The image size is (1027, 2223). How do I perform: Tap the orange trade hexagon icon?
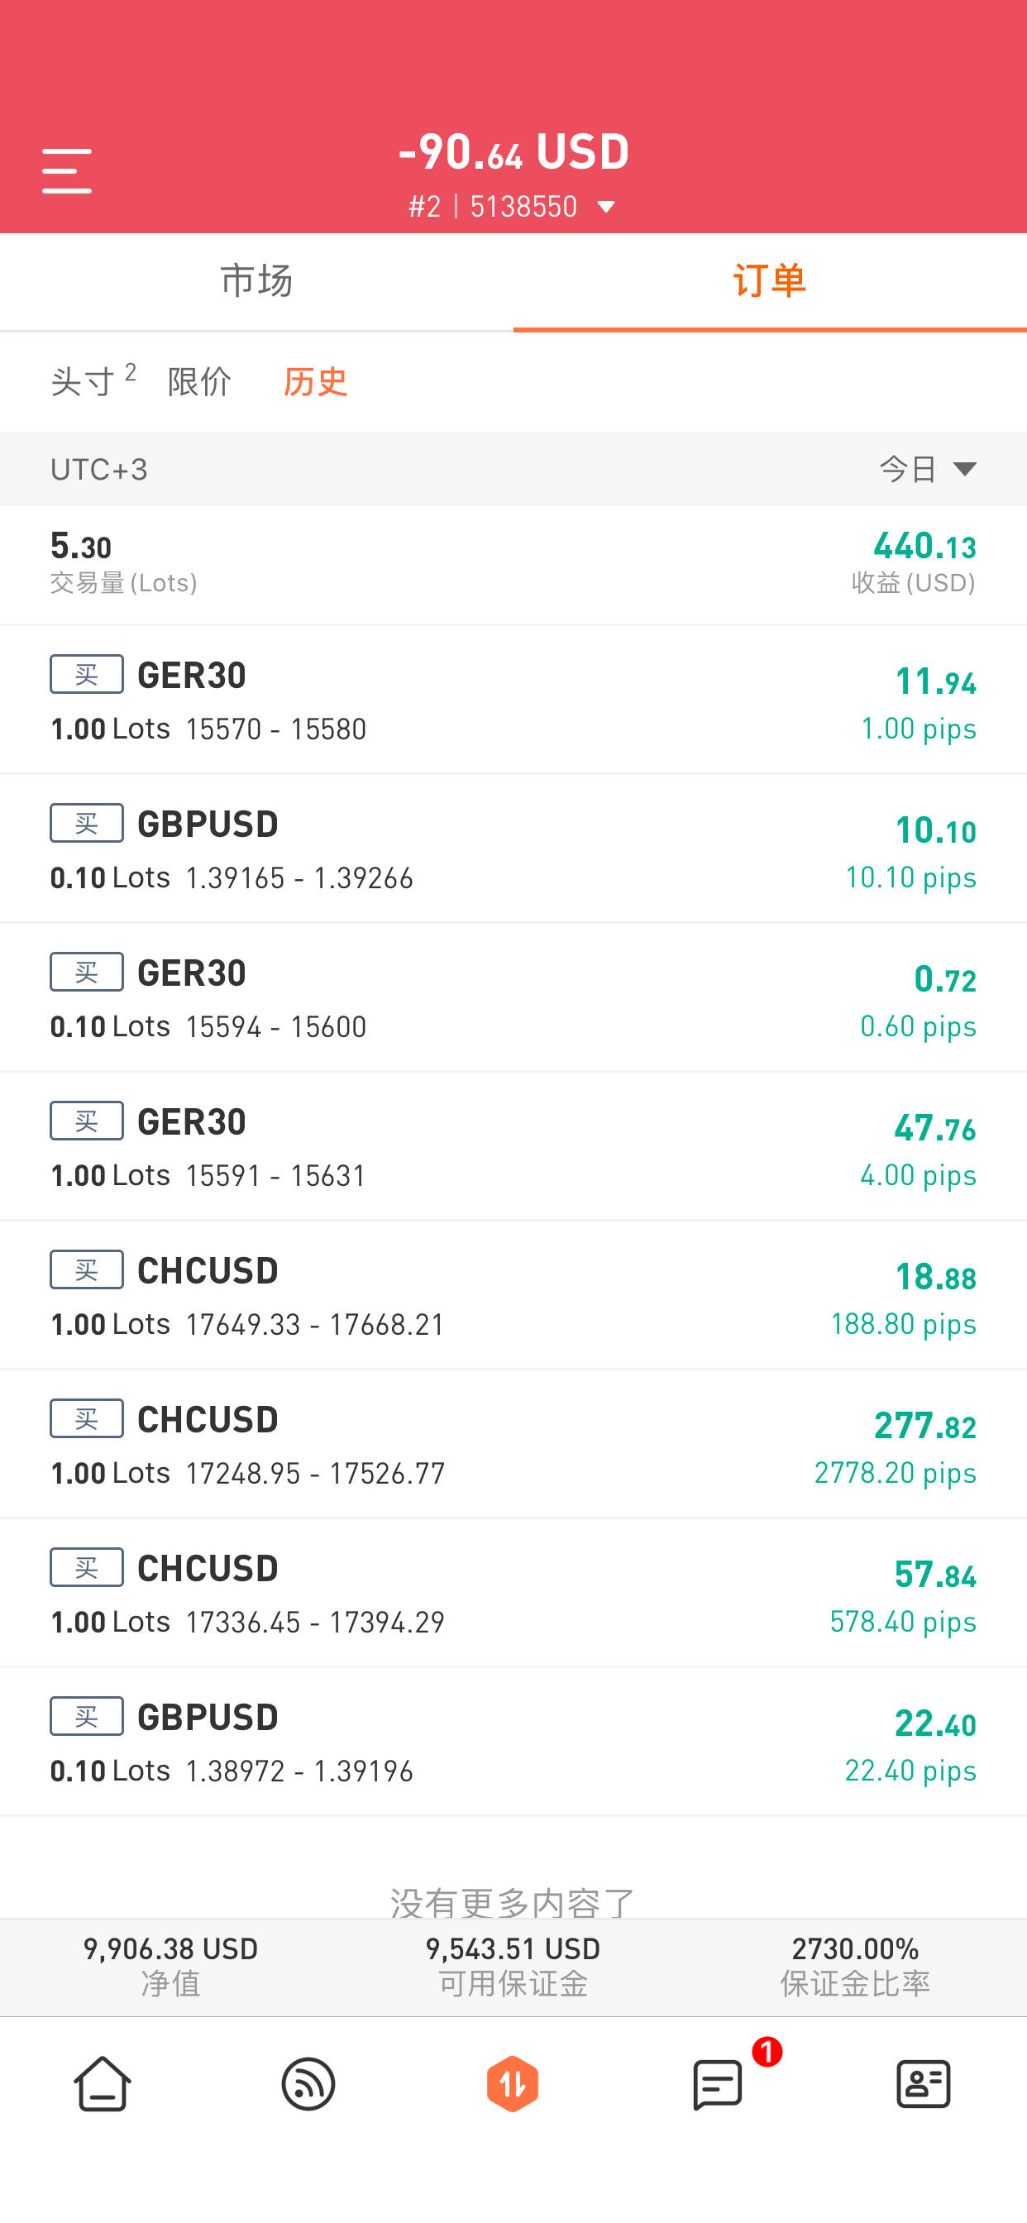[513, 2083]
